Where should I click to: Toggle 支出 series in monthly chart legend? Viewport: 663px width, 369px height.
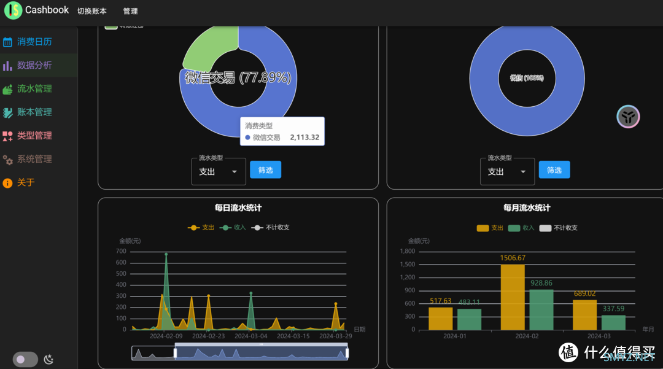coord(490,228)
